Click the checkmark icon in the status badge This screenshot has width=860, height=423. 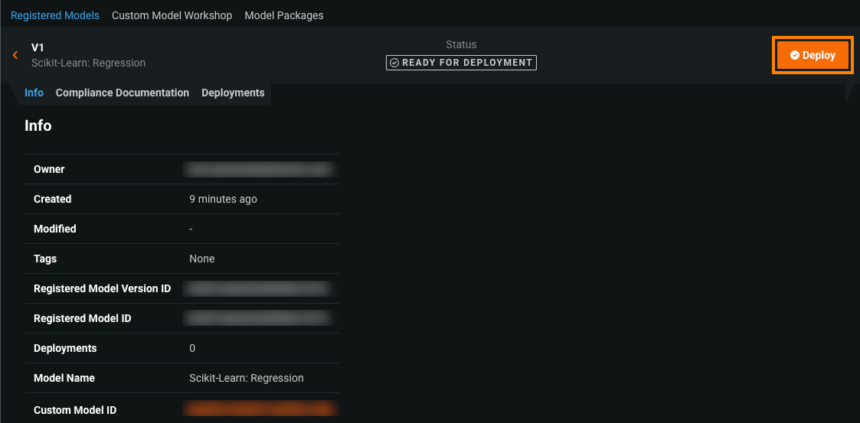coord(394,63)
